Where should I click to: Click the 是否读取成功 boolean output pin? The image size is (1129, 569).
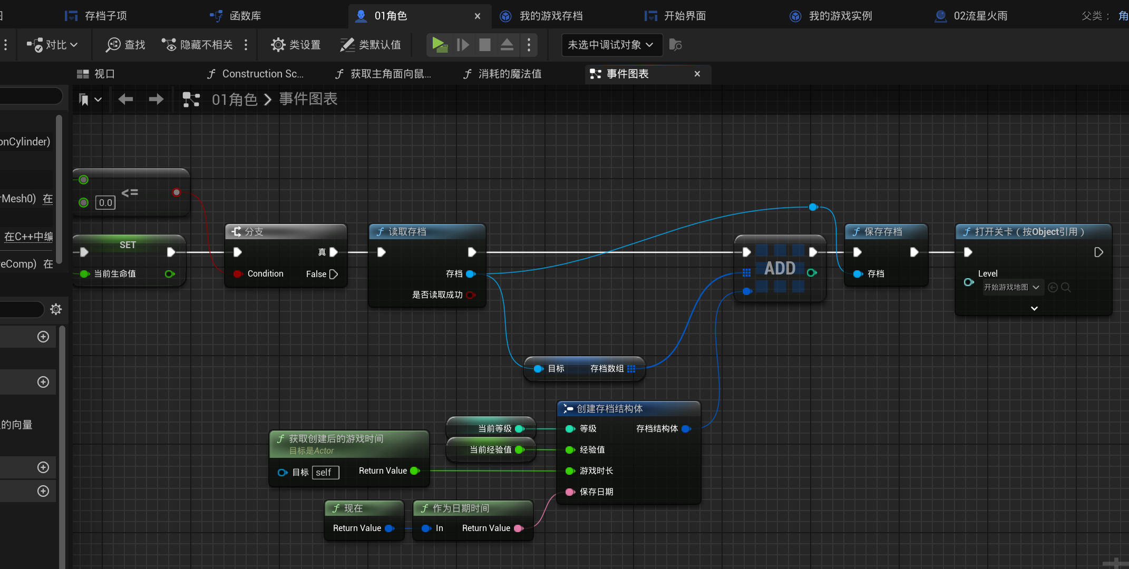(x=470, y=295)
